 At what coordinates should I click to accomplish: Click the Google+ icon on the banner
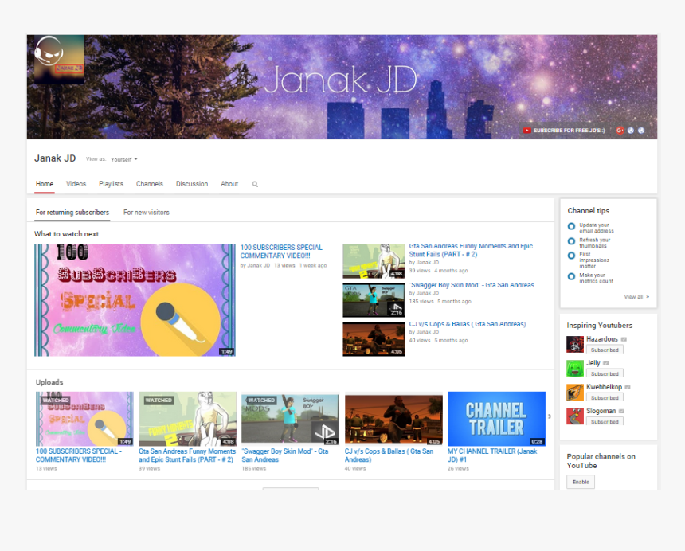pyautogui.click(x=619, y=131)
